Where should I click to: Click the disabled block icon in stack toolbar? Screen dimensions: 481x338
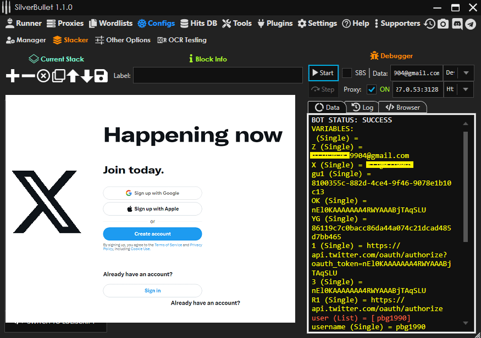(x=43, y=76)
